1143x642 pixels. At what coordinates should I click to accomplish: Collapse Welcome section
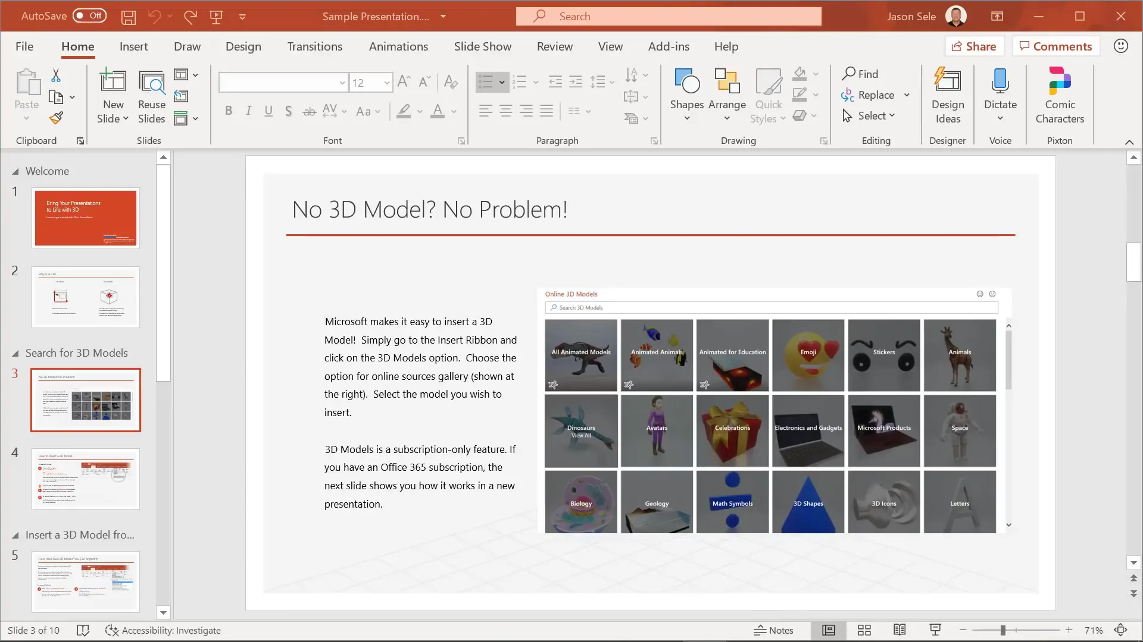15,171
